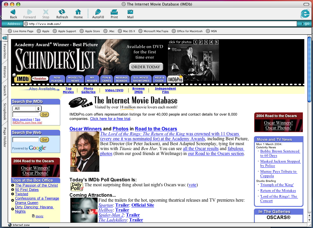Viewport: 313px width, 228px height.
Task: Open photo number 1 in banner
Action: (x=195, y=42)
